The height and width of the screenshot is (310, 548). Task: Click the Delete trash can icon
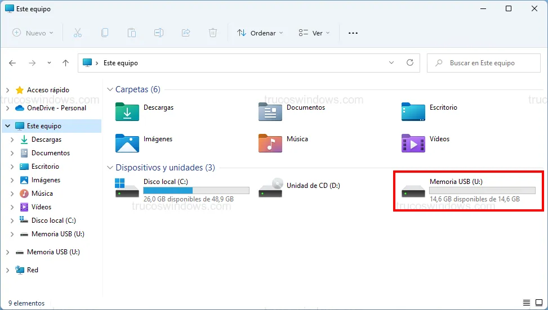(213, 33)
